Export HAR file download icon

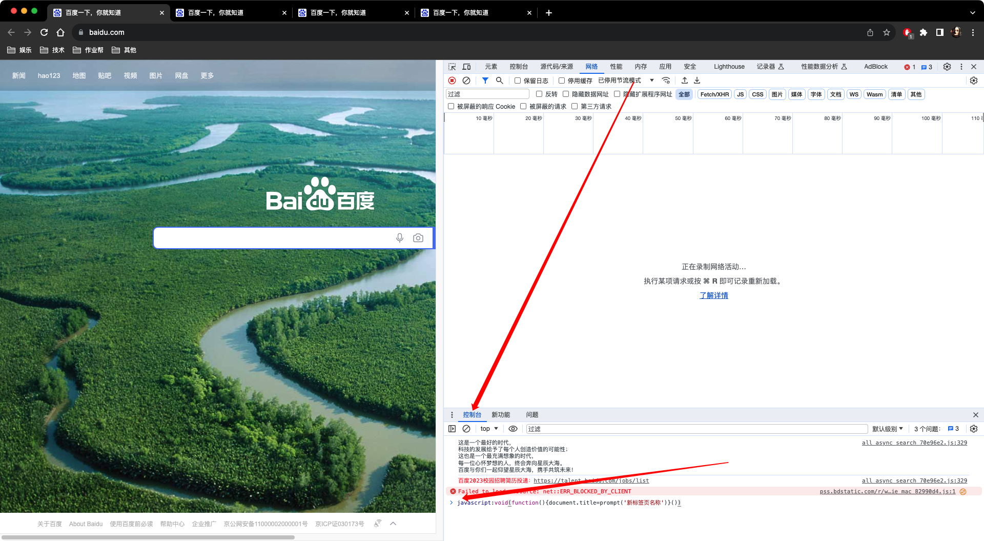697,81
